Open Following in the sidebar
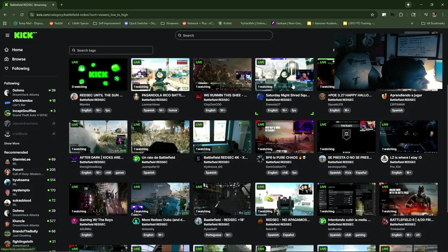The image size is (448, 252). tap(21, 69)
